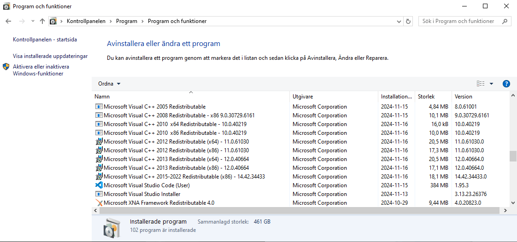Click the Control Panel icon in address bar
This screenshot has height=242, width=517.
coord(53,21)
